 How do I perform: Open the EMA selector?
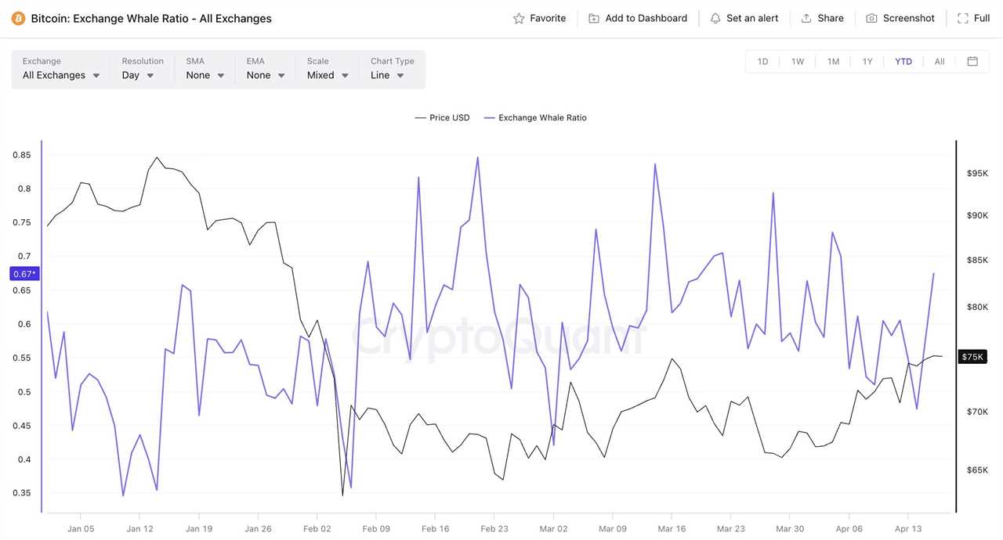[265, 75]
